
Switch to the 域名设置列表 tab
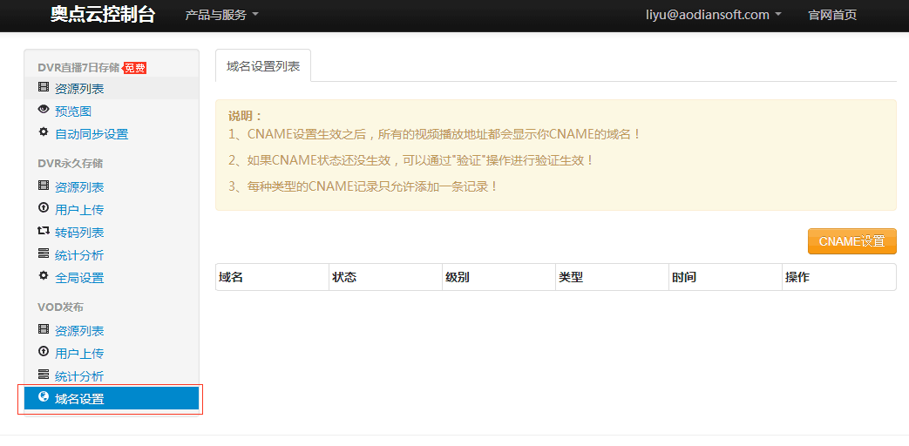click(263, 66)
